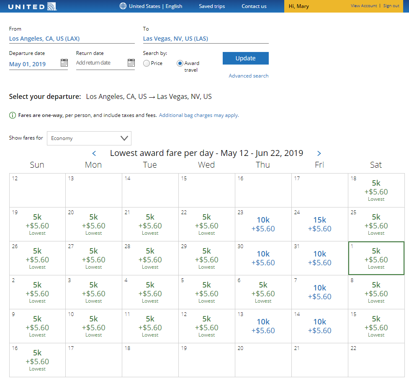The height and width of the screenshot is (381, 409).
Task: Select May 25 fare 5k
Action: click(x=376, y=224)
